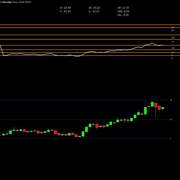
Task: Click the 5 label on candlestick axis
Action: coord(171,139)
